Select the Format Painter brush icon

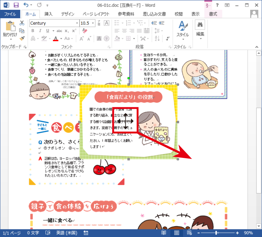coord(22,38)
